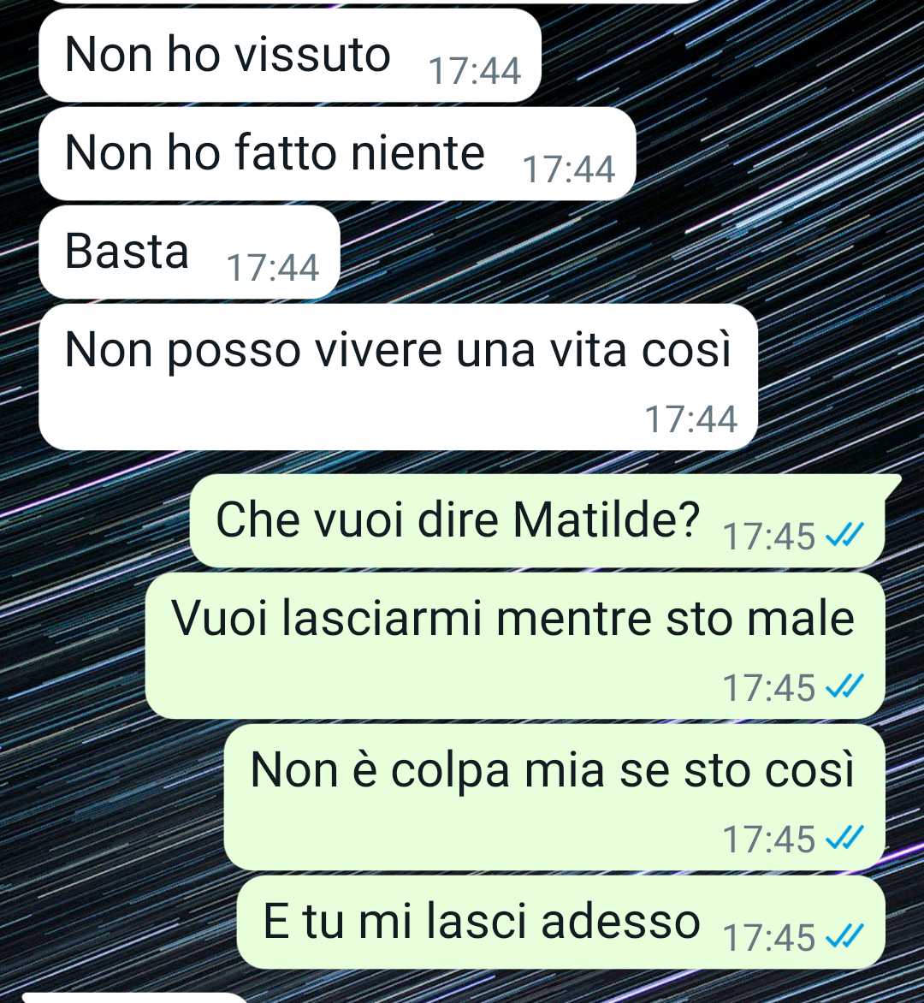Tap the 'Non ho vissuto' message bubble
Image resolution: width=924 pixels, height=1003 pixels.
(290, 56)
